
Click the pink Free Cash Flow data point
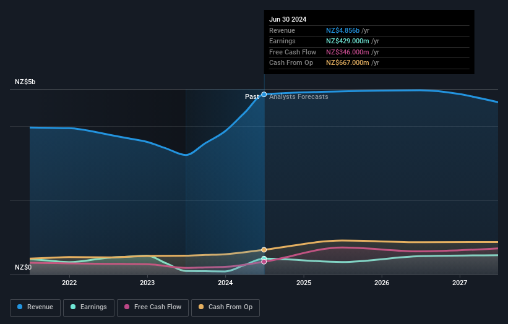pos(264,262)
